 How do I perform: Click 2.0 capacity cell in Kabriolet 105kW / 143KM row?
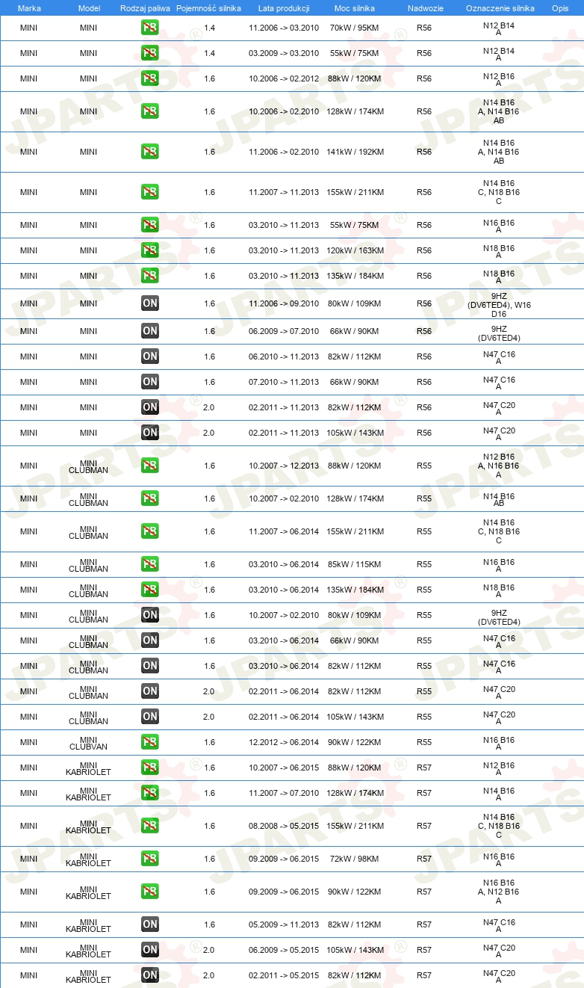click(x=209, y=950)
